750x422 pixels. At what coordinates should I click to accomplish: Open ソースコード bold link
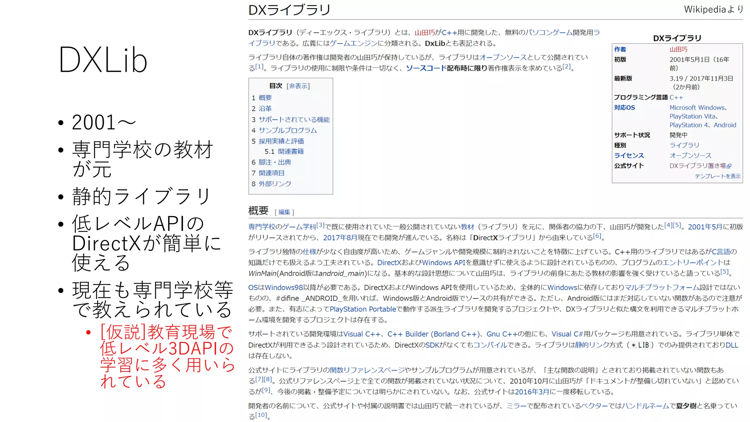click(x=426, y=68)
